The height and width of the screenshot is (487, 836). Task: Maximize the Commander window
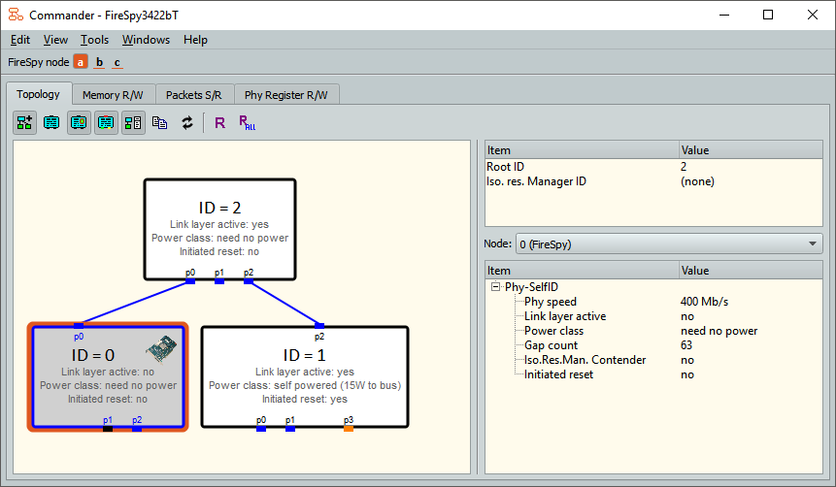768,15
